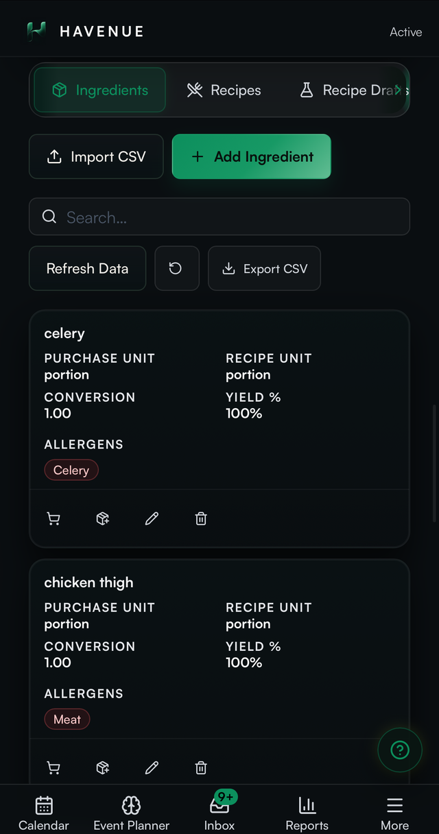Viewport: 439px width, 834px height.
Task: Switch to the Recipes tab
Action: coord(224,90)
